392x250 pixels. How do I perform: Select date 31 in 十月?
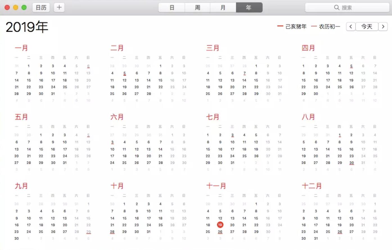(x=149, y=232)
